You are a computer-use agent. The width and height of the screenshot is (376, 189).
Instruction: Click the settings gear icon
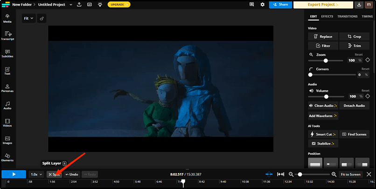point(262,5)
